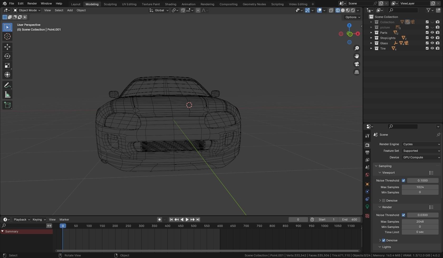The height and width of the screenshot is (258, 443).
Task: Click Viewport Max Samples 1024 field
Action: click(x=420, y=187)
